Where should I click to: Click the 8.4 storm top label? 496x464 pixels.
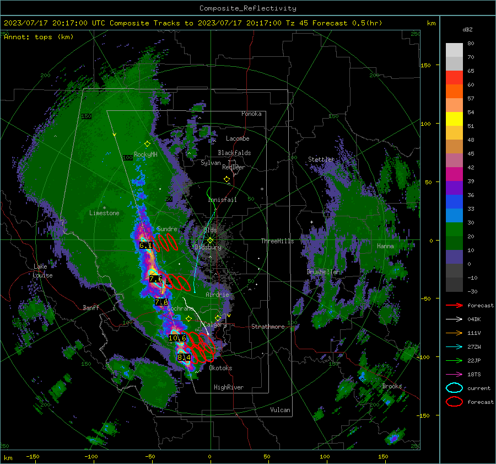click(184, 358)
